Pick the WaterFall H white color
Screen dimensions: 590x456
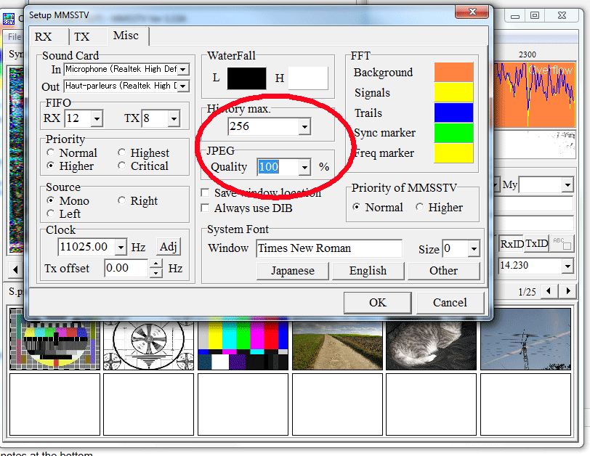tap(308, 78)
